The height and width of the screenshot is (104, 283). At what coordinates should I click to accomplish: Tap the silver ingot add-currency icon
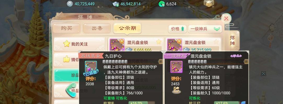tap(116, 4)
